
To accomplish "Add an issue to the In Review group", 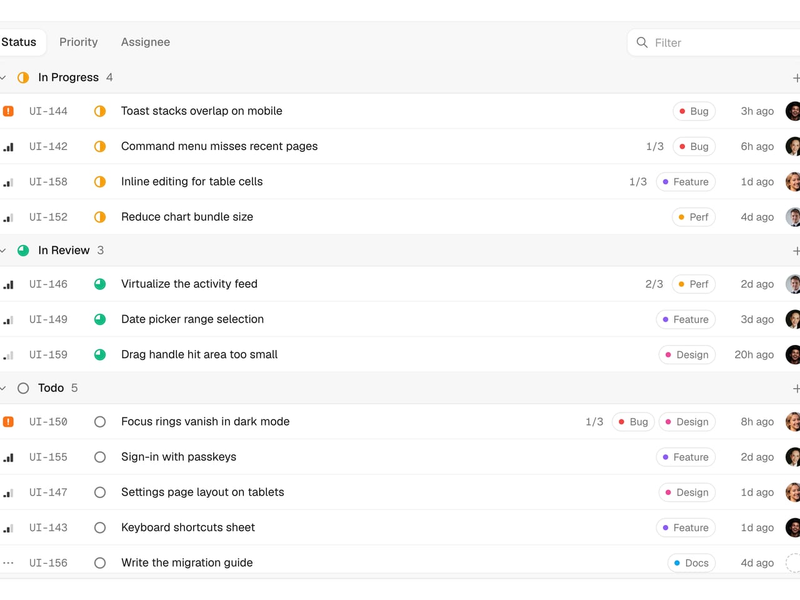I will (x=796, y=251).
